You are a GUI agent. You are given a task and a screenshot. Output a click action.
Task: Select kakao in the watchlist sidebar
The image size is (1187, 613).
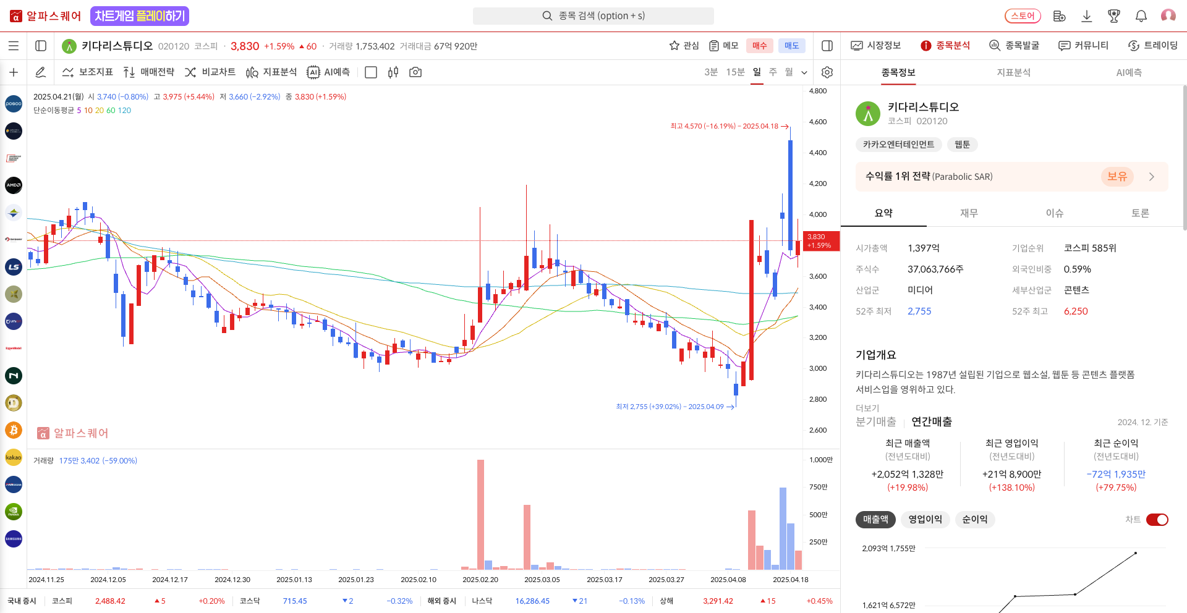point(14,457)
